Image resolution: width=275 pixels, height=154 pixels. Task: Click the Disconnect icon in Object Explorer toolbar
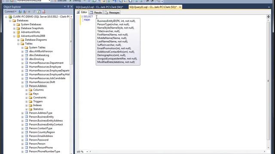coord(25,12)
